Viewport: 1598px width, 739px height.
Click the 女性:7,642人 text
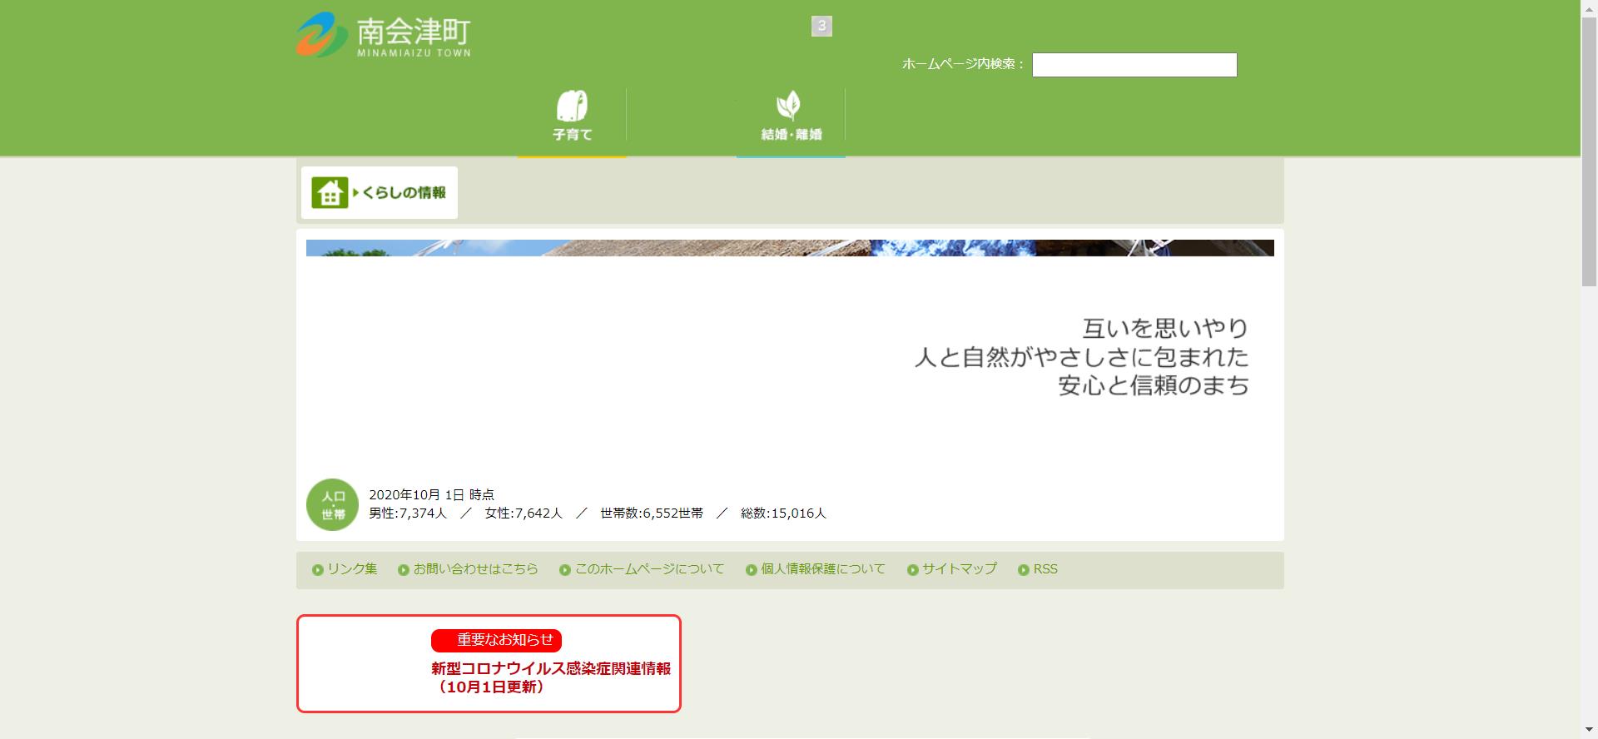point(524,513)
